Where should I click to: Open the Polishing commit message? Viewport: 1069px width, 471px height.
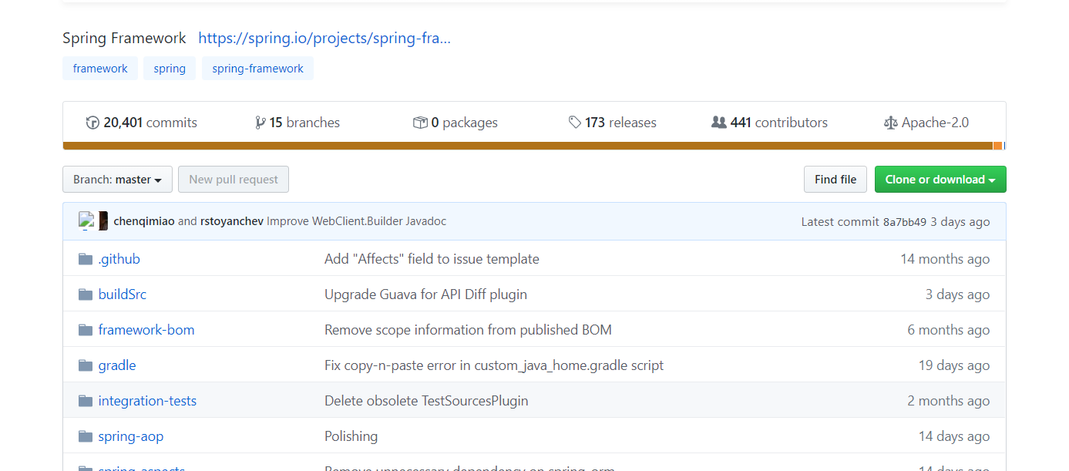(x=351, y=436)
